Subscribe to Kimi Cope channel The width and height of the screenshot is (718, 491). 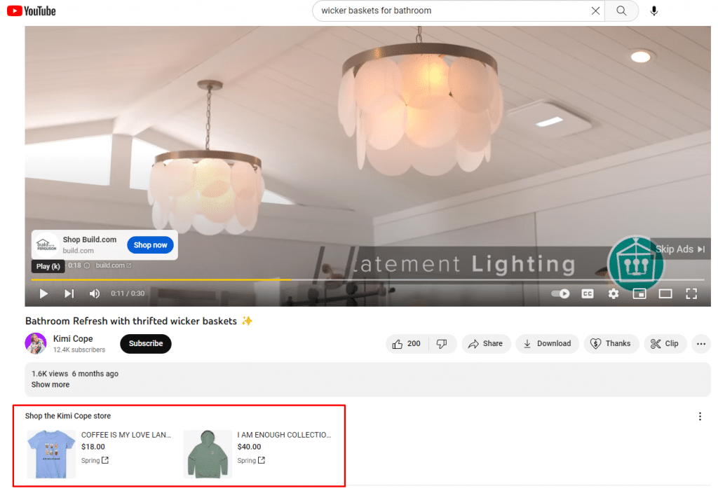145,343
